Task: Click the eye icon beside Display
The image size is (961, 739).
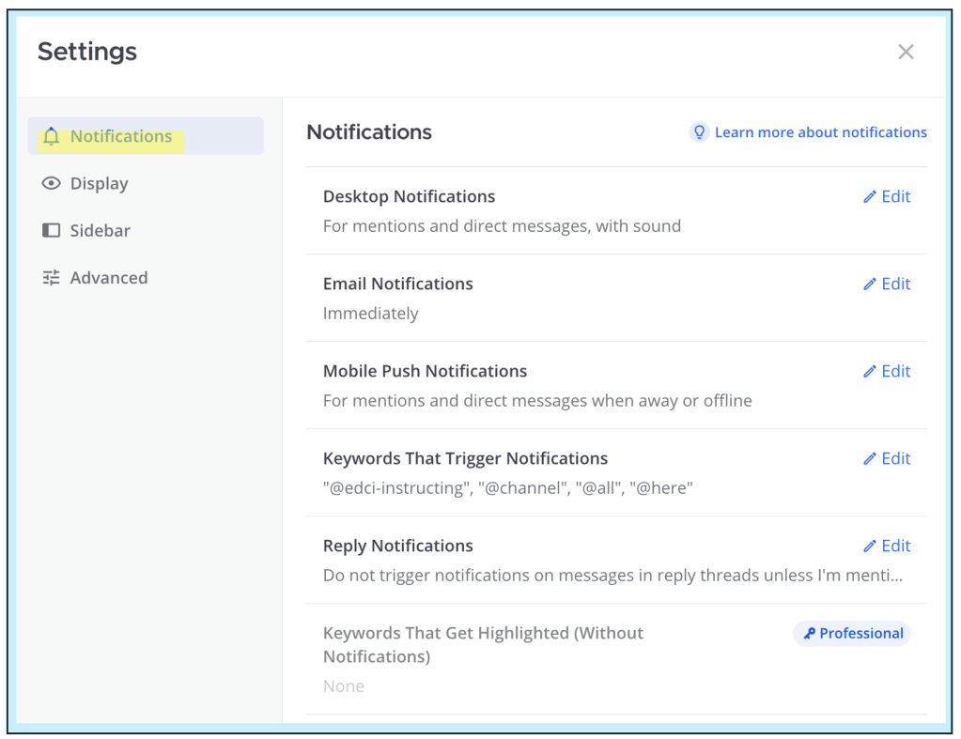Action: (51, 184)
